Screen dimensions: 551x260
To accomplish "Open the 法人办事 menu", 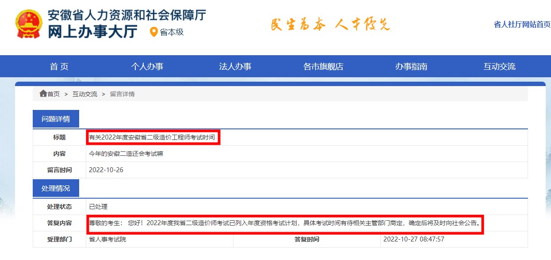I will pos(235,66).
